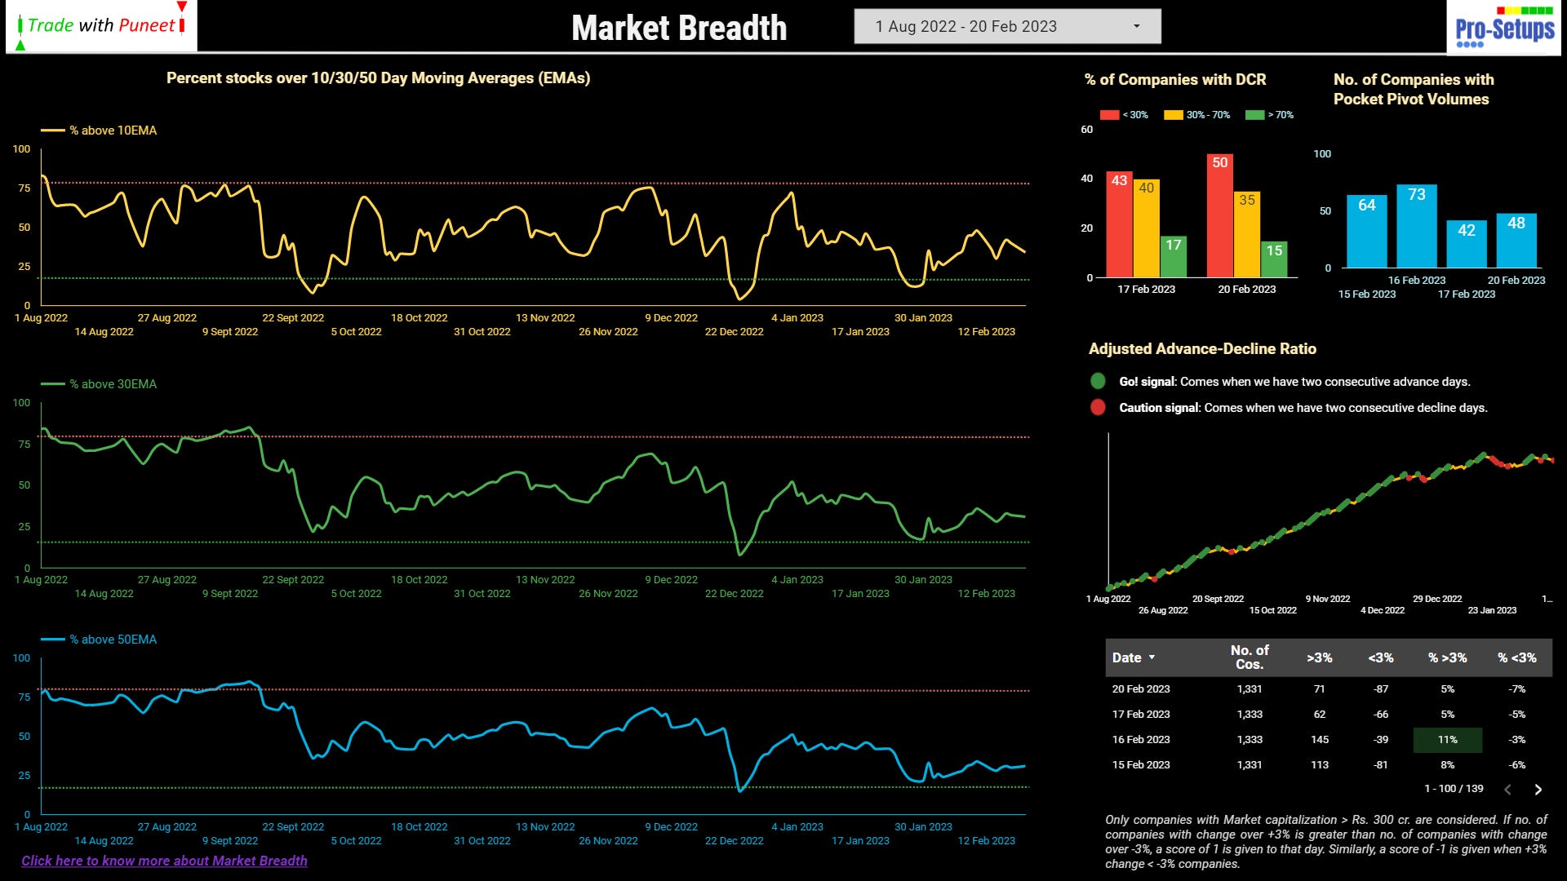
Task: Toggle the % above 50EMA legend
Action: [100, 640]
